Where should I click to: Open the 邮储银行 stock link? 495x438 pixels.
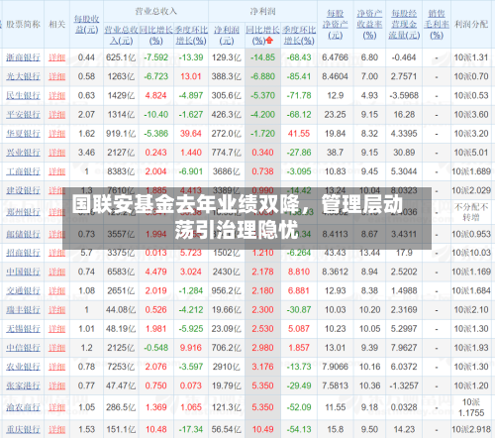click(x=23, y=234)
